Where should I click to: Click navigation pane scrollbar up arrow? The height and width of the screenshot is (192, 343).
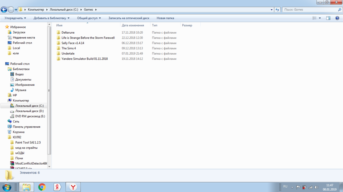49,24
